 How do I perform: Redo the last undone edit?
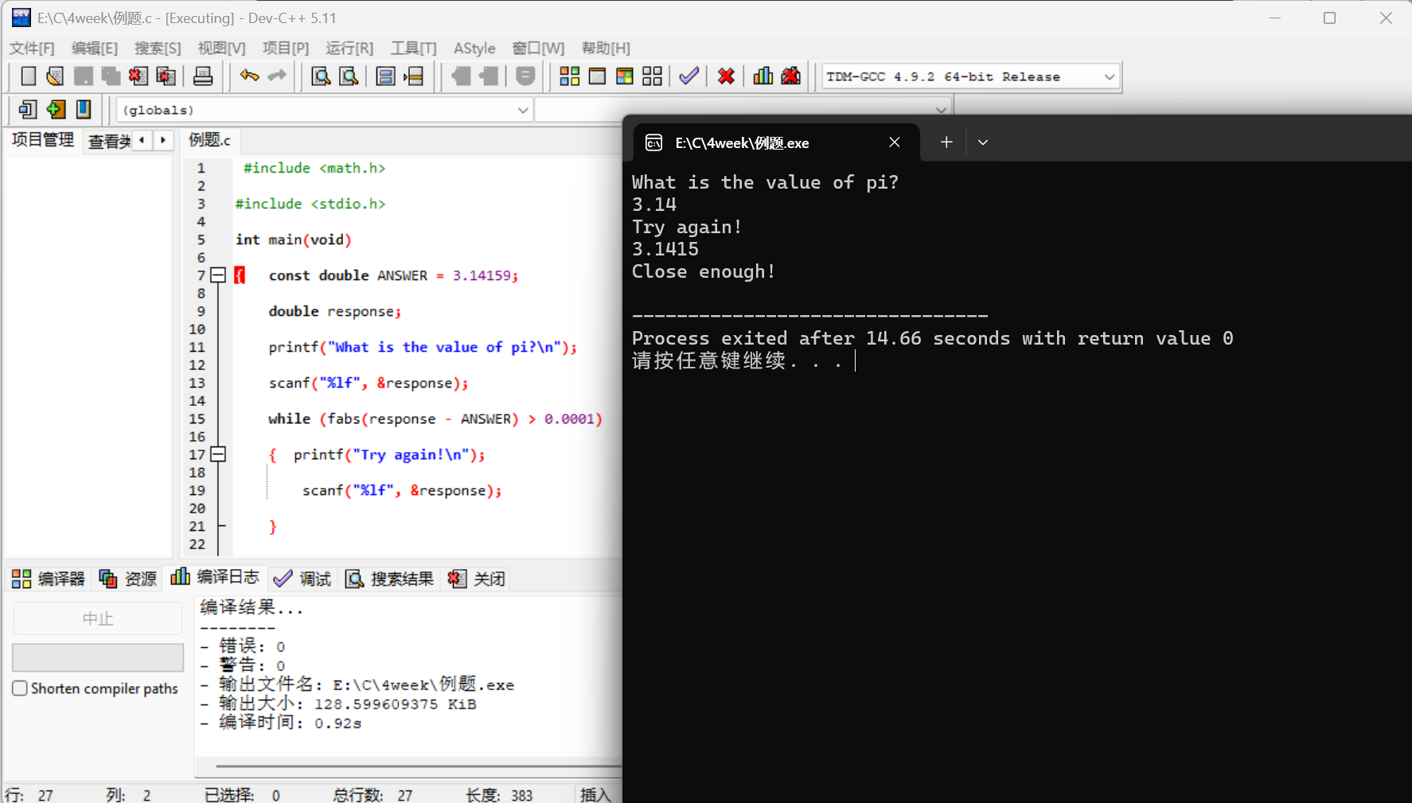coord(277,76)
